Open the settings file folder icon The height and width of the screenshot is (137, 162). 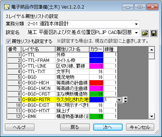pyautogui.click(x=145, y=33)
